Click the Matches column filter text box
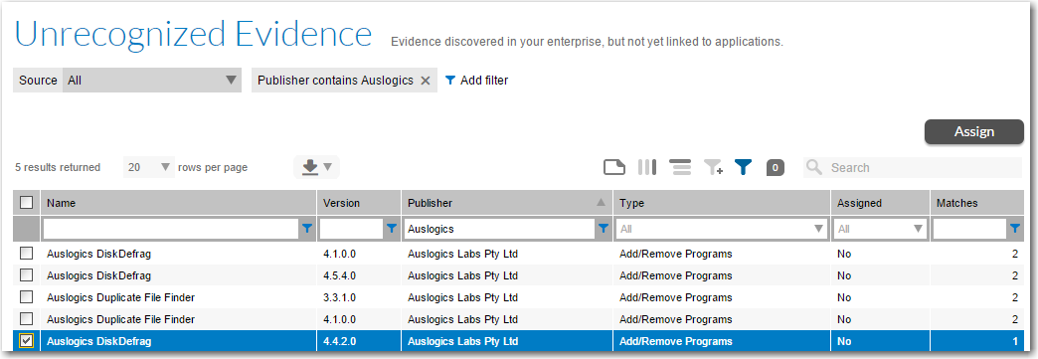The height and width of the screenshot is (359, 1038). point(969,229)
